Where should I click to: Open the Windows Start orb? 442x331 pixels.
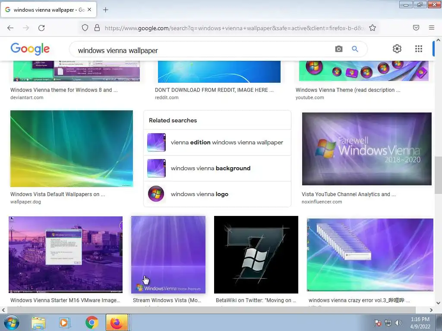(11, 322)
